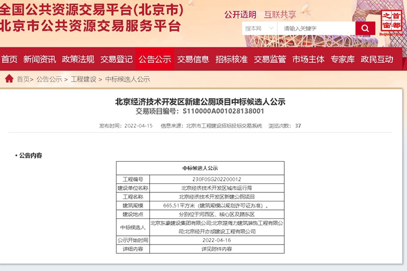Type in the 请输入关键字 search field

pos(317,28)
